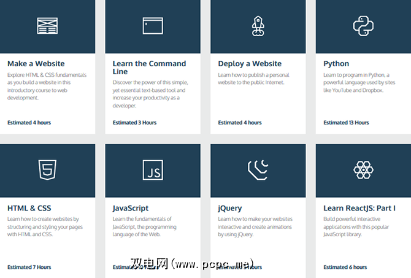411x278 pixels.
Task: Click the Deploy a Website description text
Action: pyautogui.click(x=254, y=79)
